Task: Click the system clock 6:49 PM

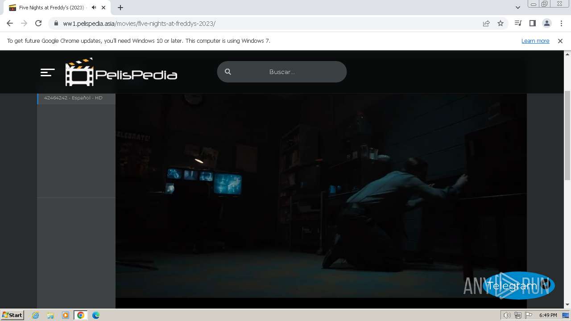Action: (548, 315)
